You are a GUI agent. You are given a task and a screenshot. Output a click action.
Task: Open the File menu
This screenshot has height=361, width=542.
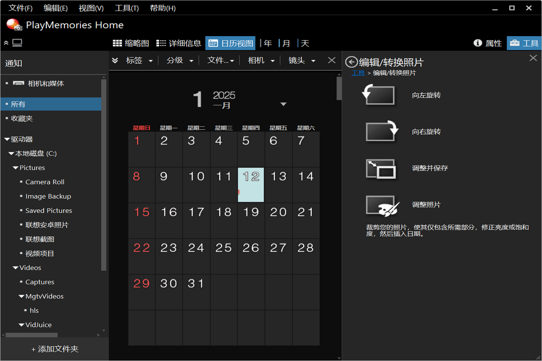tap(21, 8)
